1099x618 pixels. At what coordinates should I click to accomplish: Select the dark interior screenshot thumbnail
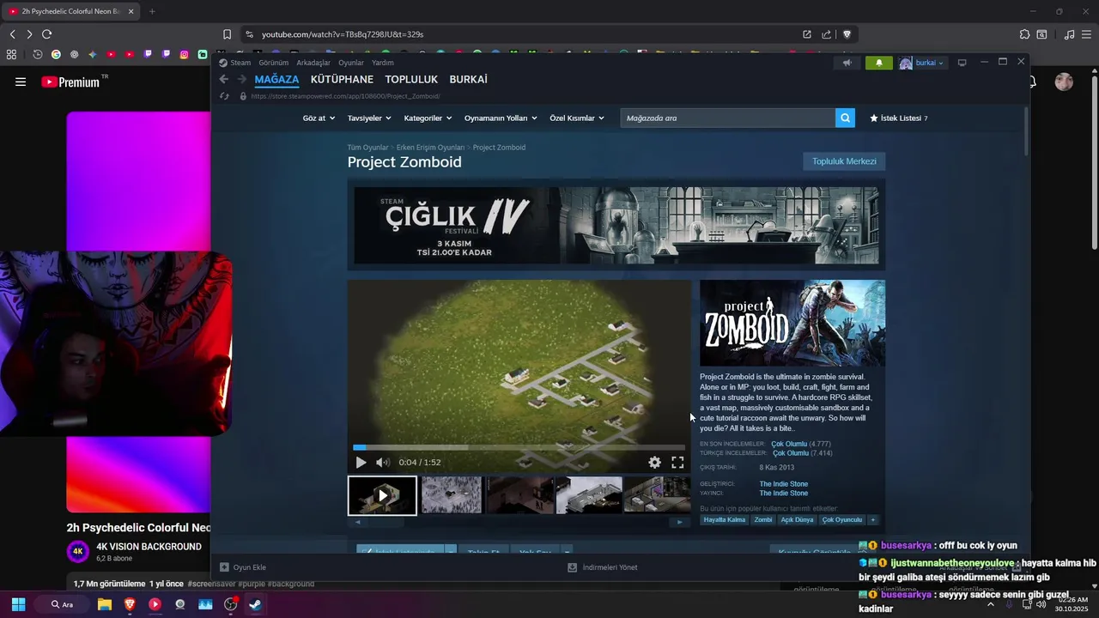[x=520, y=495]
